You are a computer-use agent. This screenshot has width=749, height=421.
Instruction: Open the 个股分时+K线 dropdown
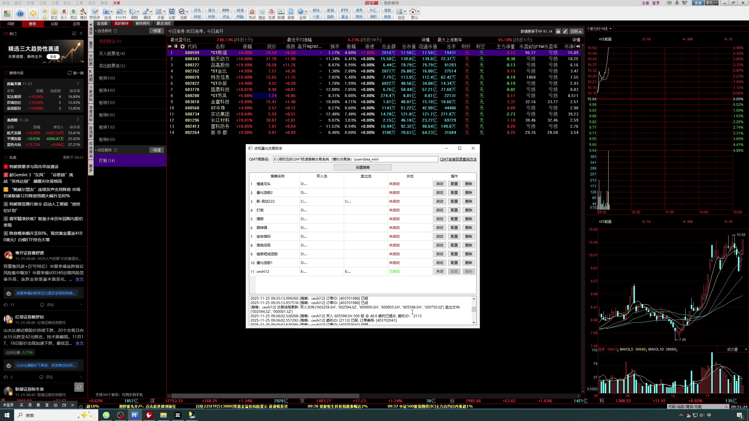599,29
